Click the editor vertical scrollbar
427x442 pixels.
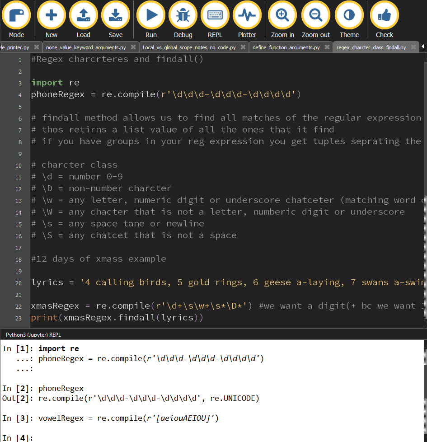(x=425, y=190)
